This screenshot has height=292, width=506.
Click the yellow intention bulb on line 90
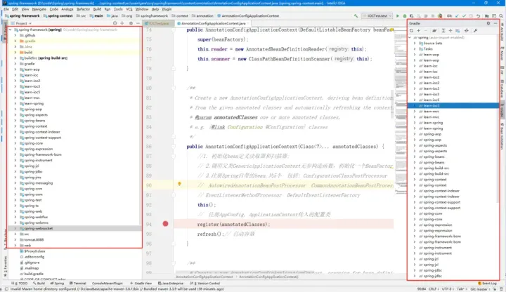179,184
